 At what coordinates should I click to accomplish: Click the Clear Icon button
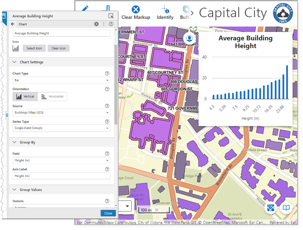(58, 48)
